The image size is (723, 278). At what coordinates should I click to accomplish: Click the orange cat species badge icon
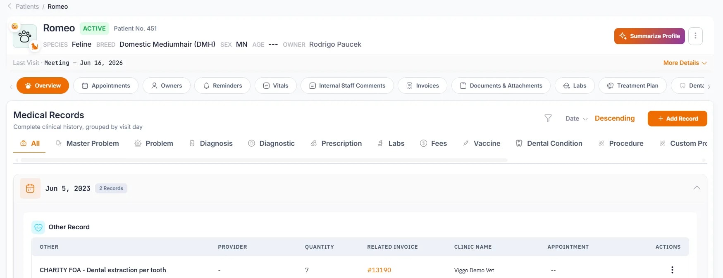35,46
